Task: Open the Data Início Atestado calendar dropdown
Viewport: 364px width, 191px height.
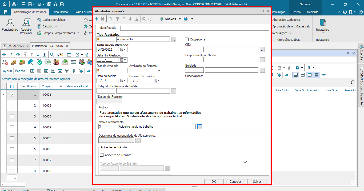Action: [x=123, y=50]
